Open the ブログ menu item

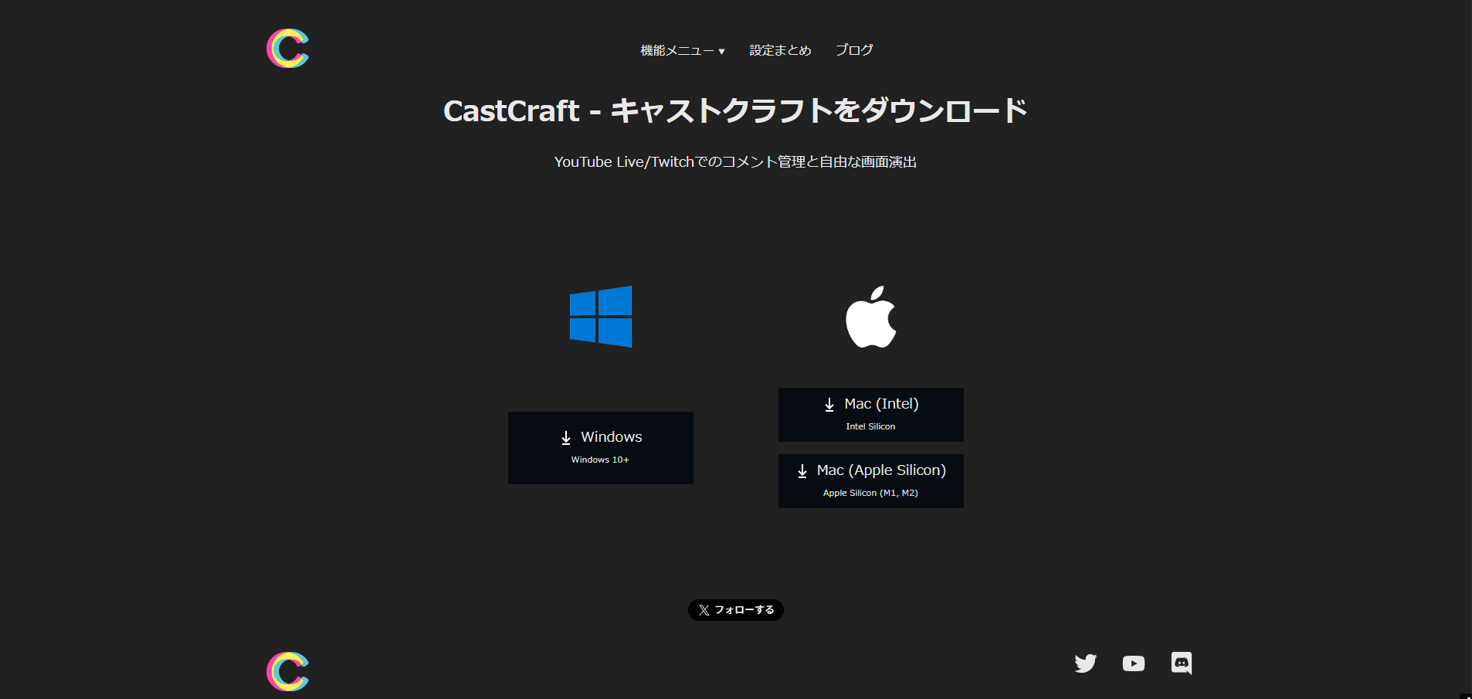(x=854, y=50)
